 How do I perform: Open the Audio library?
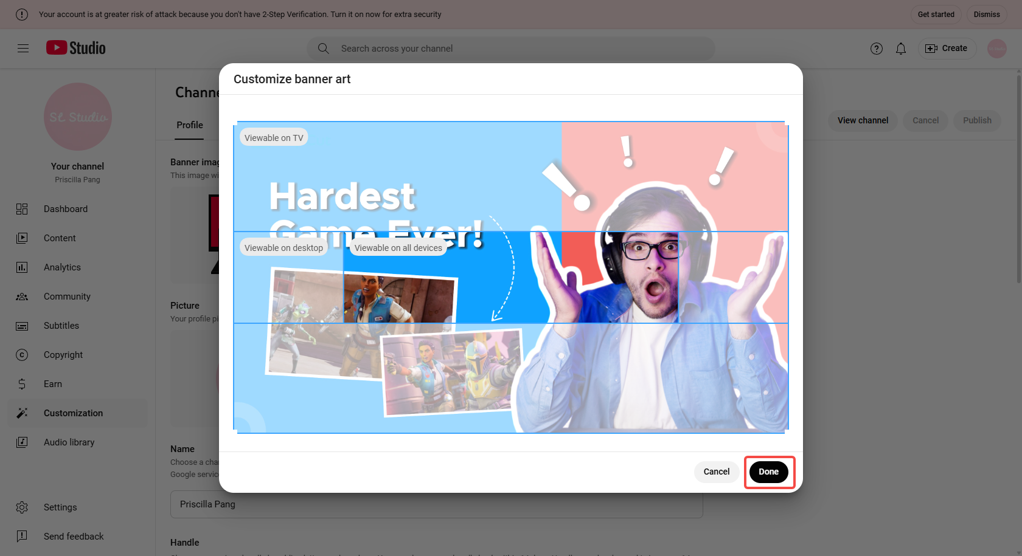click(x=69, y=442)
